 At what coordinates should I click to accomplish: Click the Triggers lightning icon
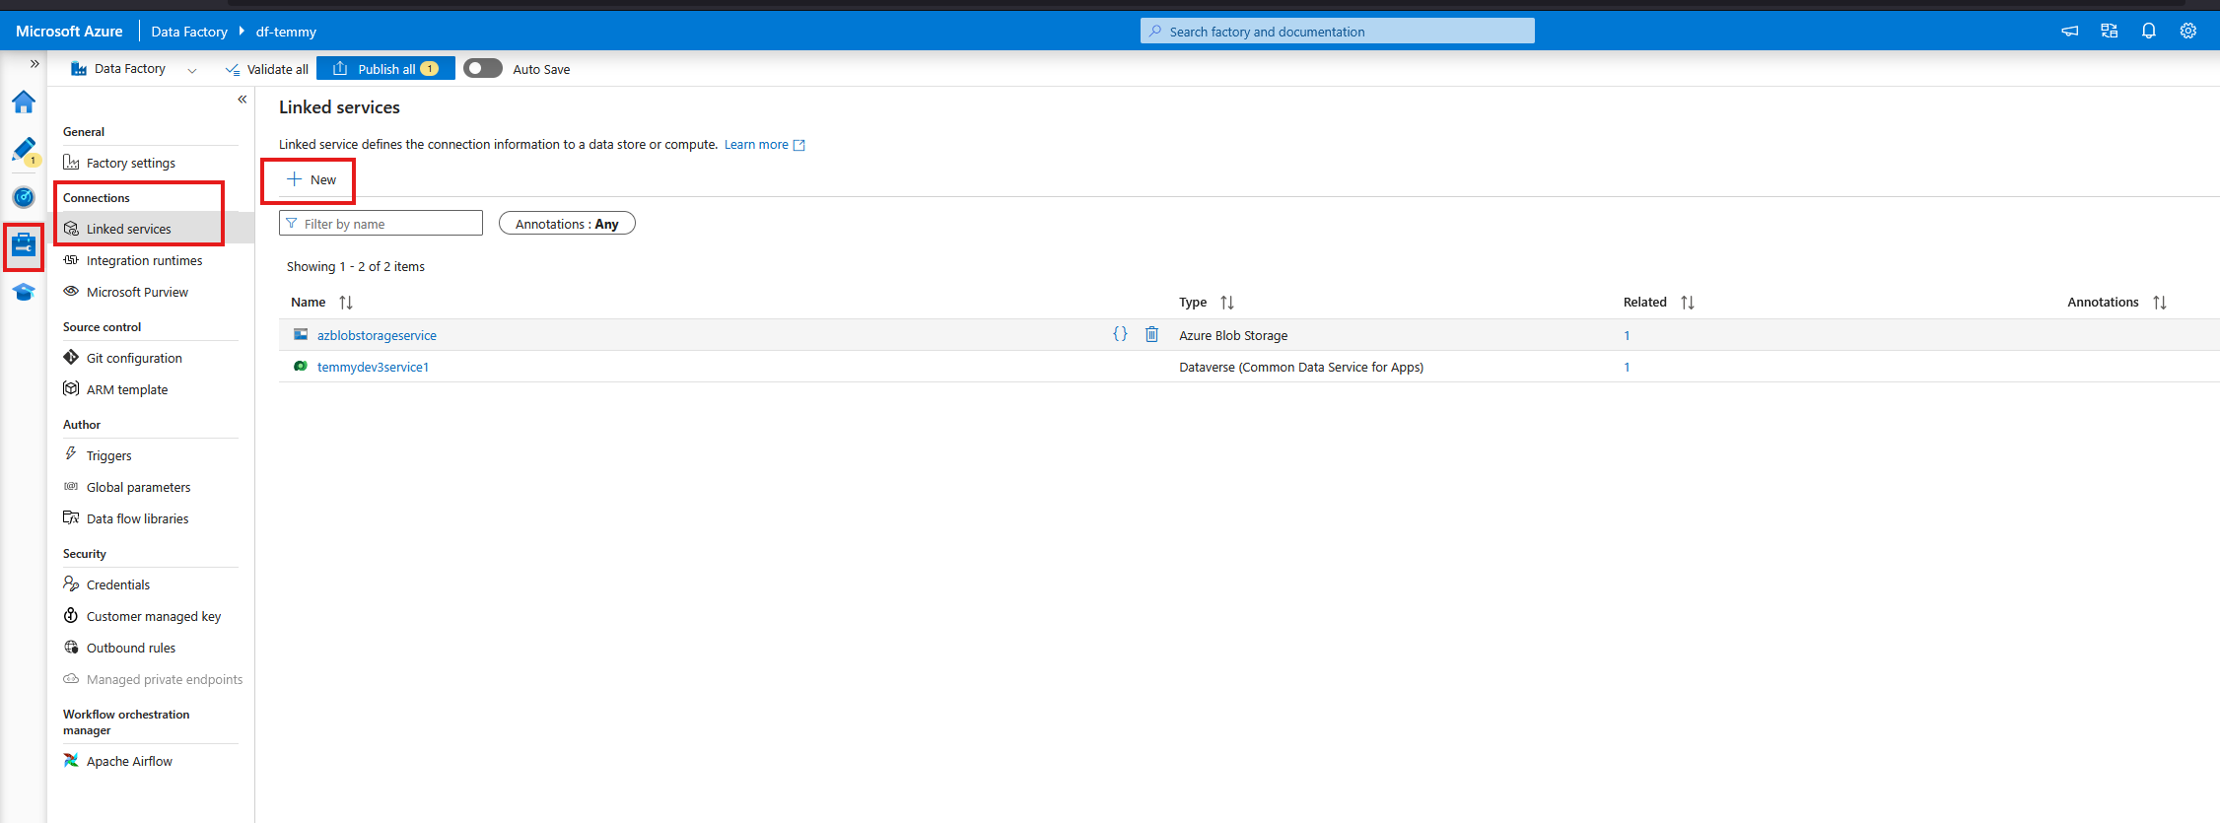71,454
